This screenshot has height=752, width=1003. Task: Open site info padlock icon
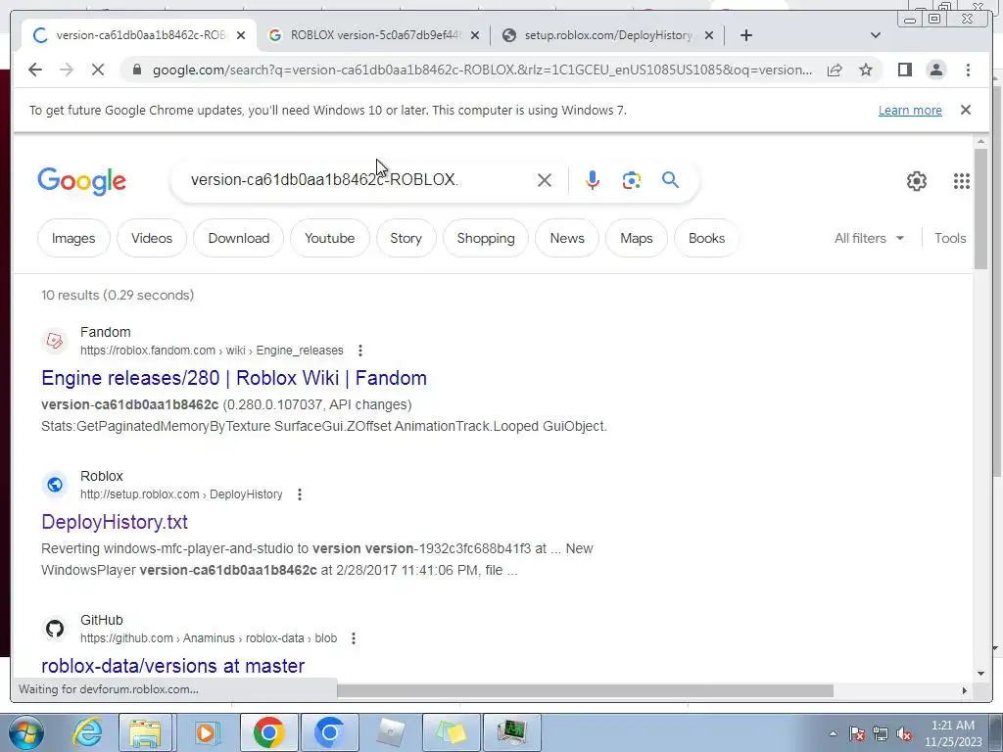[x=137, y=70]
